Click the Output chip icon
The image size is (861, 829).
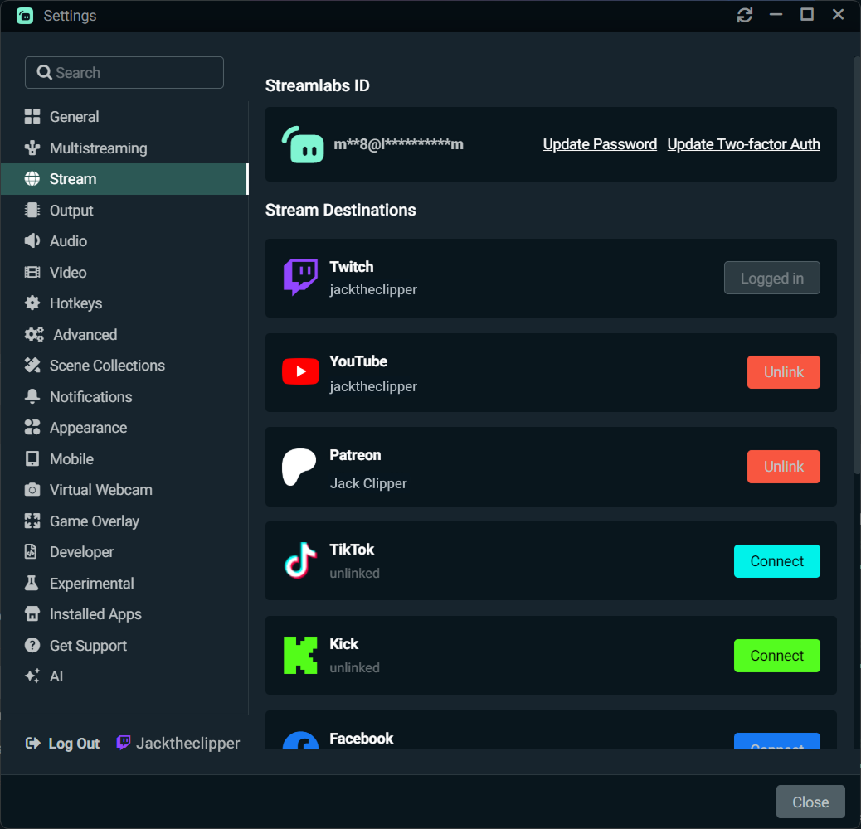click(32, 210)
